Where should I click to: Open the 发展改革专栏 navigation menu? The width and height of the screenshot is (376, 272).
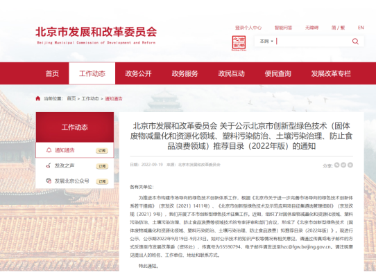coord(331,73)
